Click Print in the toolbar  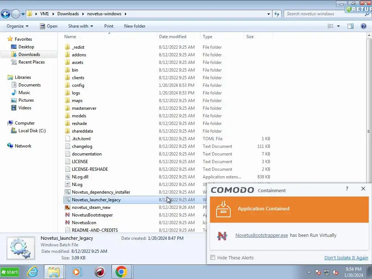[x=109, y=26]
